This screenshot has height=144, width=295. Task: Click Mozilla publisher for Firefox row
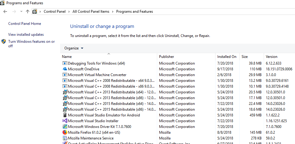(165, 132)
